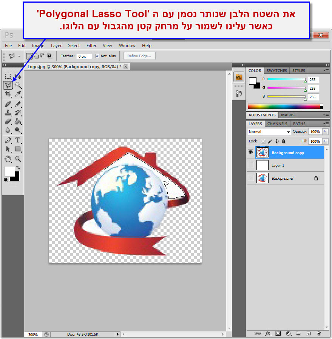Select the Clone Stamp tool
This screenshot has width=332, height=339.
point(8,113)
